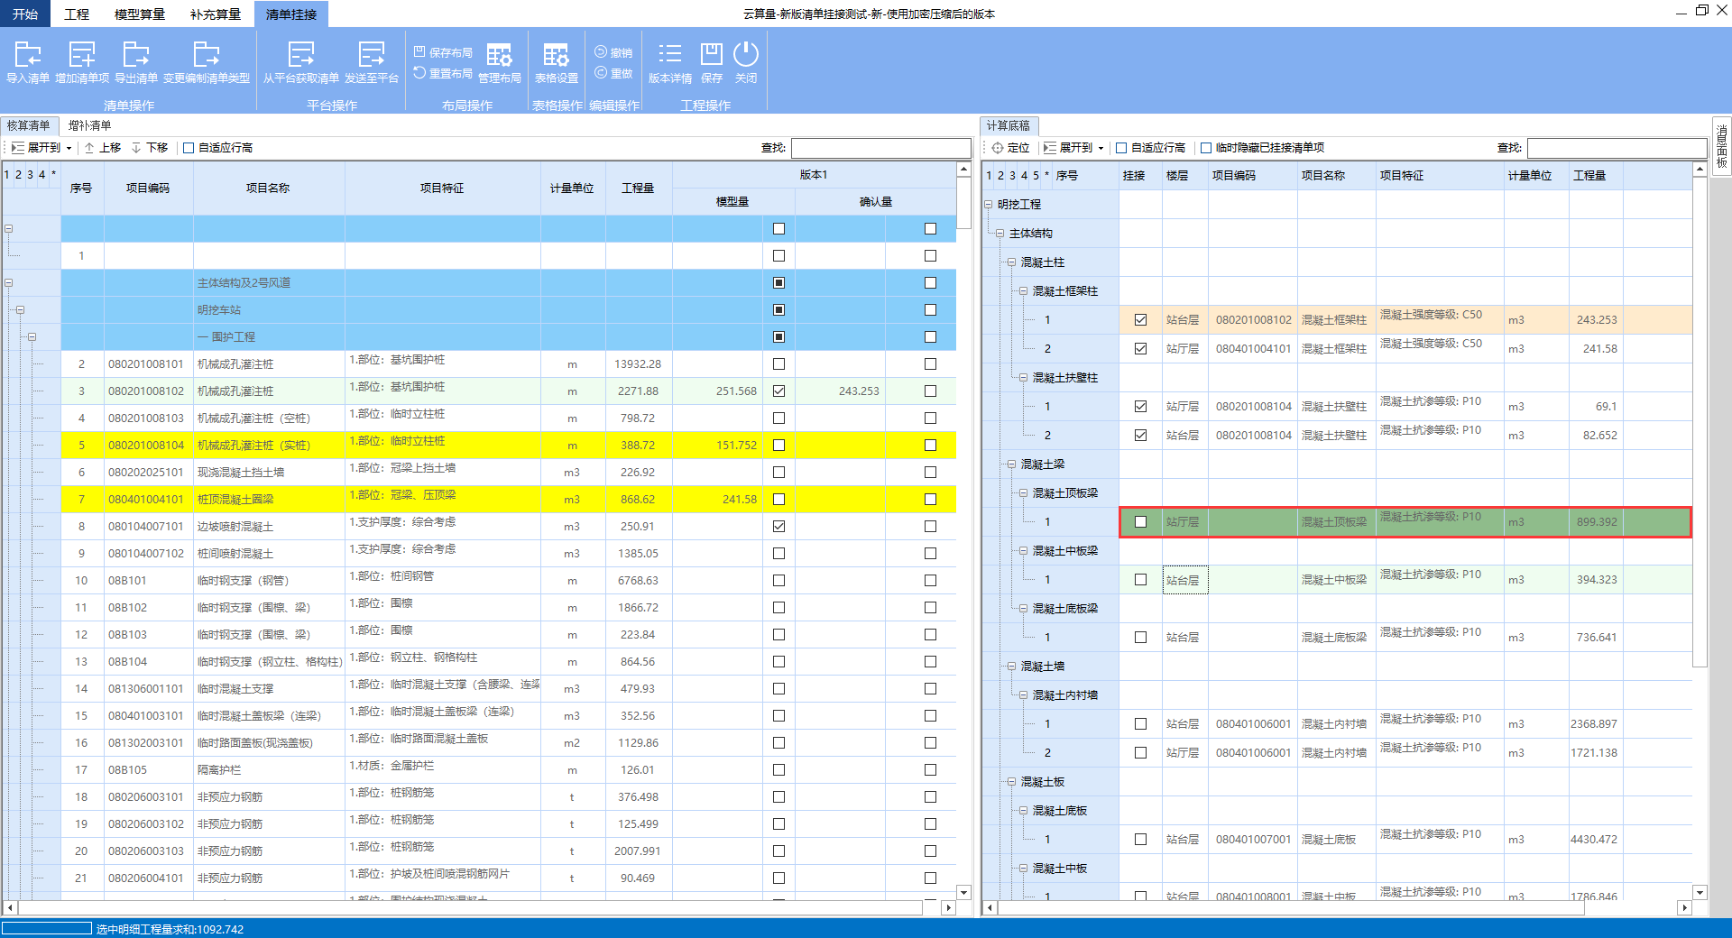Check 确认量 checkbox for row 机械成孔灌注桩 (实桩)
1732x938 pixels.
930,446
